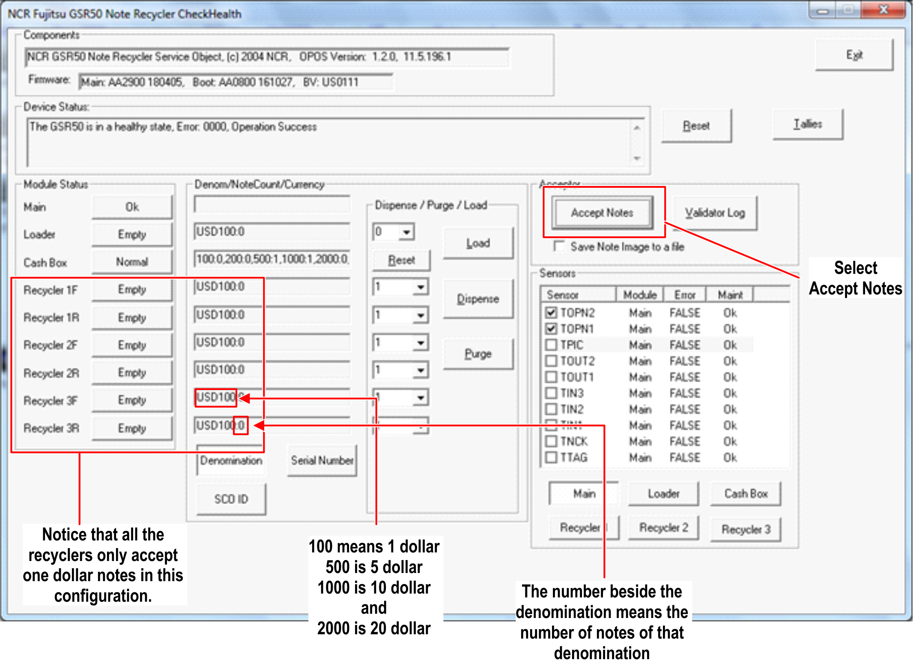Viewport: 913px width, 663px height.
Task: Check the TIN2 sensor checkbox
Action: pos(551,409)
